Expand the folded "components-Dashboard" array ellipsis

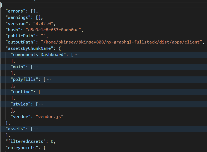coord(77,55)
